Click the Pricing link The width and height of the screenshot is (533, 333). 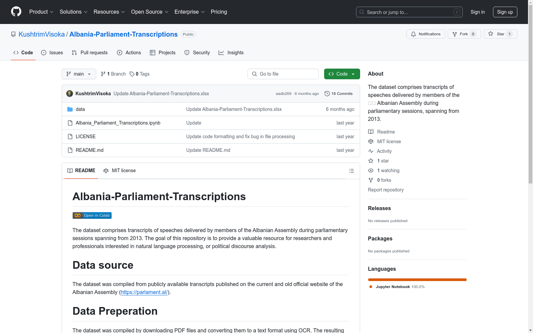click(219, 12)
